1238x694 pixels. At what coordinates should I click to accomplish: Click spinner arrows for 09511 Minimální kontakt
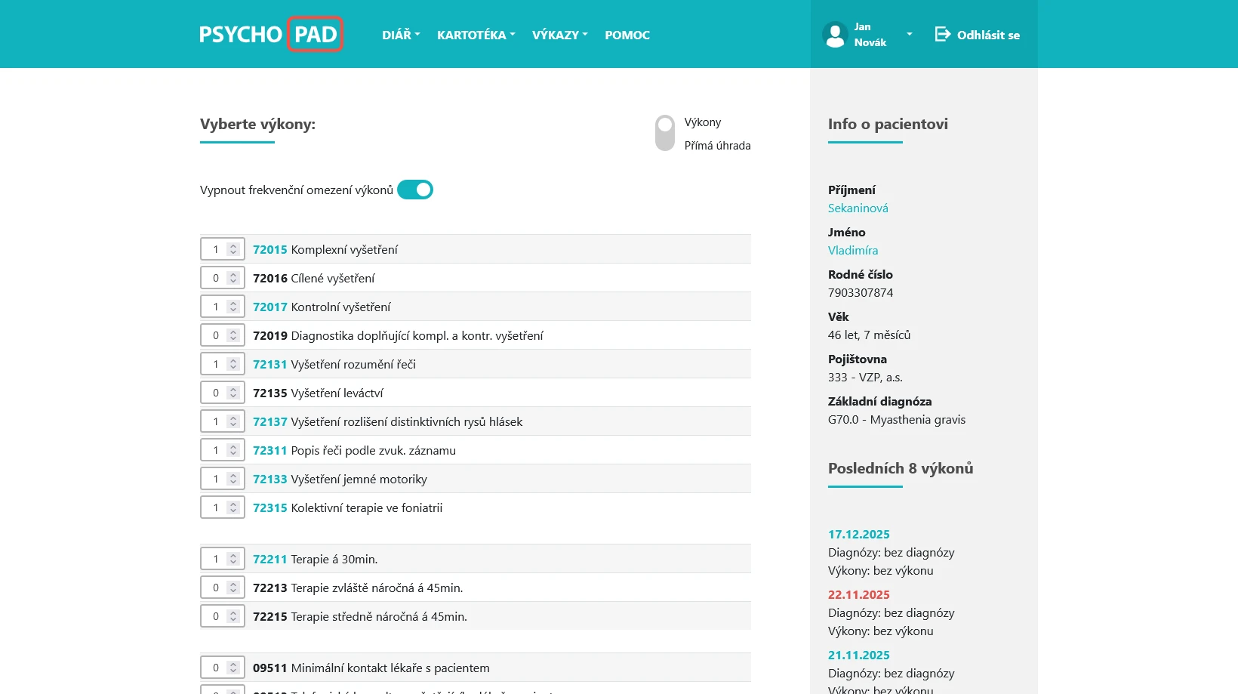(233, 668)
